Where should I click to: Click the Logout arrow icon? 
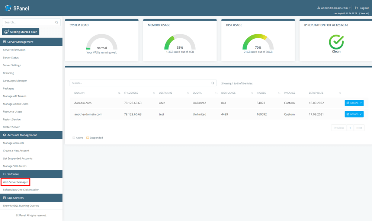356,8
